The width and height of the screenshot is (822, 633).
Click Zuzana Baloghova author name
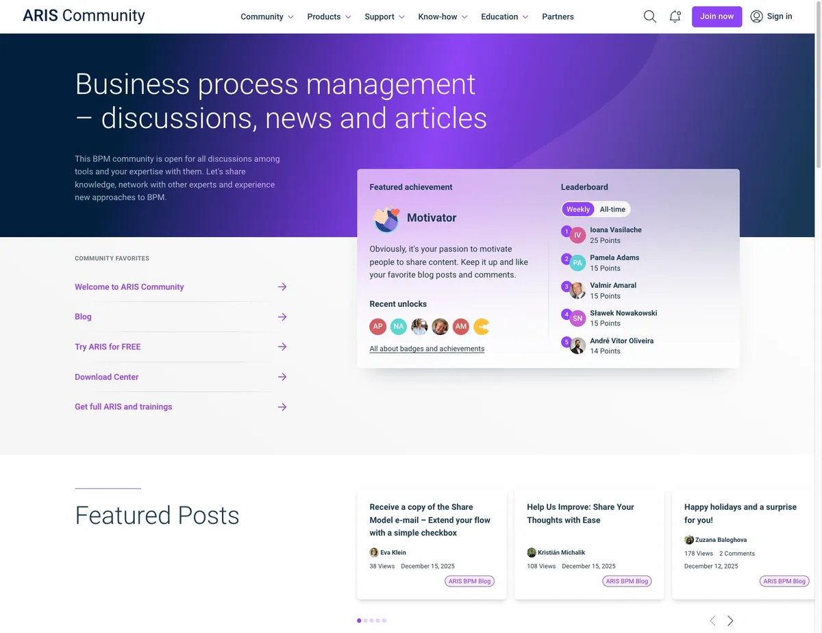point(721,540)
